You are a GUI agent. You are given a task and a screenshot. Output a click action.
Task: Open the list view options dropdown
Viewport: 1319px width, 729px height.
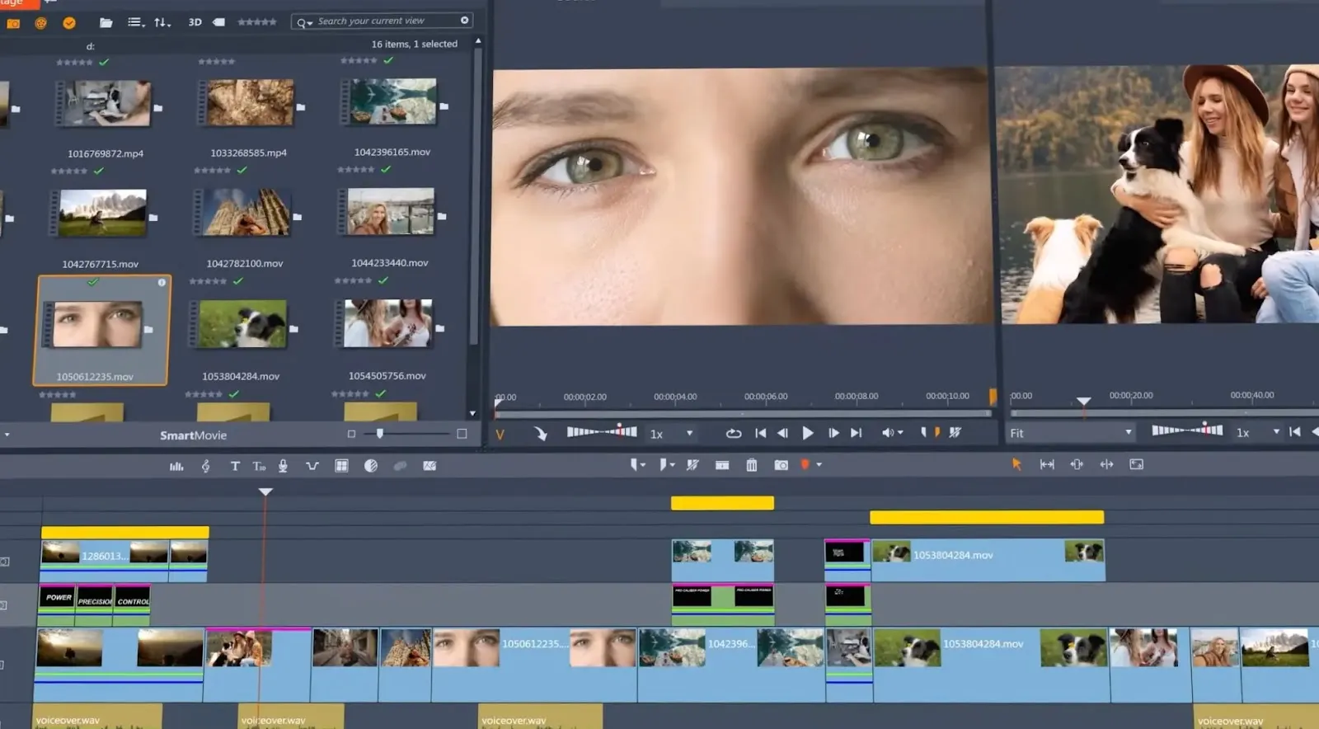(136, 22)
